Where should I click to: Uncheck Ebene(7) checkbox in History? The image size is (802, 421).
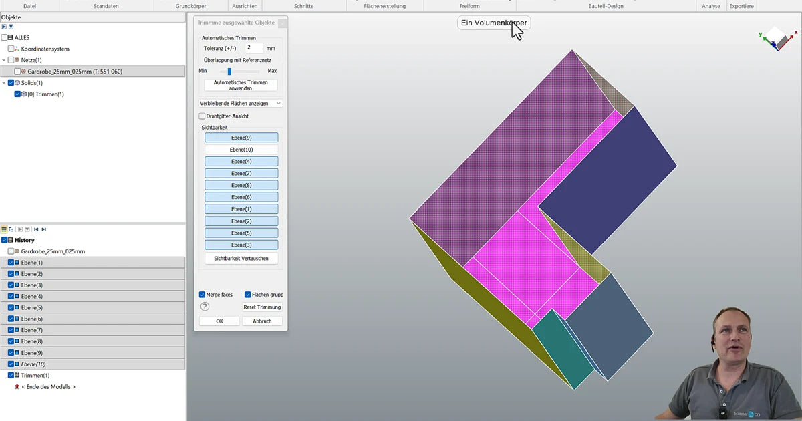tap(11, 330)
